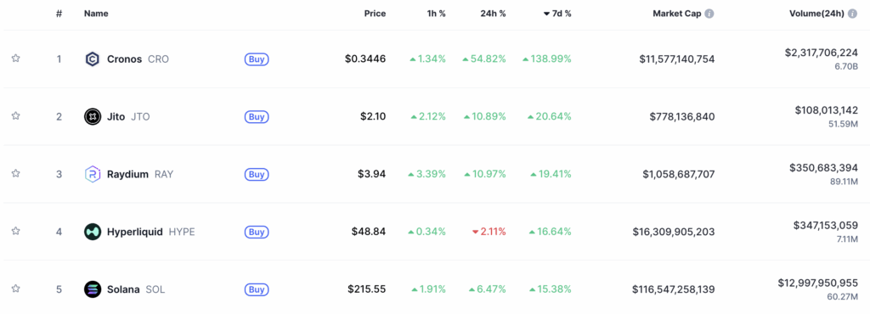Star Solana to add to watchlist

click(x=15, y=289)
